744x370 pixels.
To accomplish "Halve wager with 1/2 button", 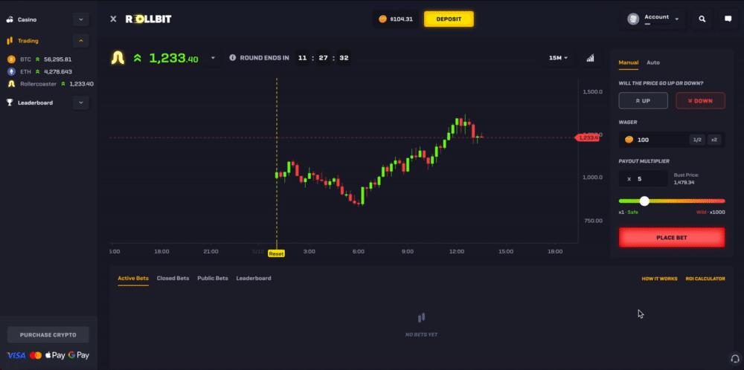I will pyautogui.click(x=697, y=140).
